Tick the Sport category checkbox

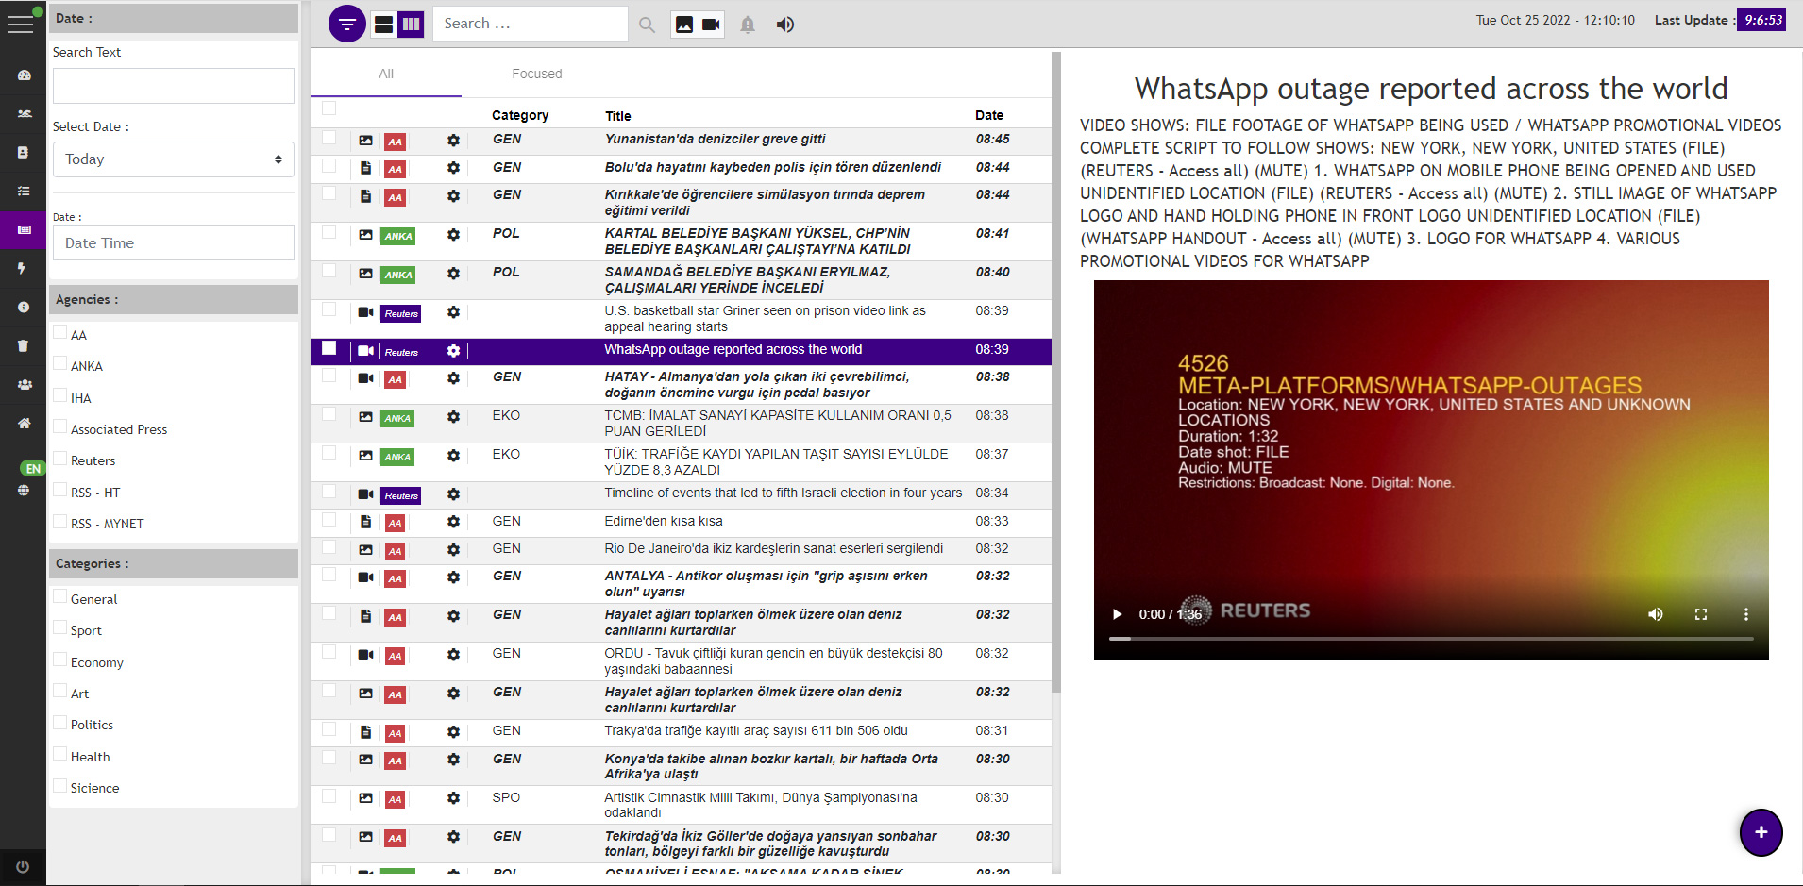pos(60,627)
